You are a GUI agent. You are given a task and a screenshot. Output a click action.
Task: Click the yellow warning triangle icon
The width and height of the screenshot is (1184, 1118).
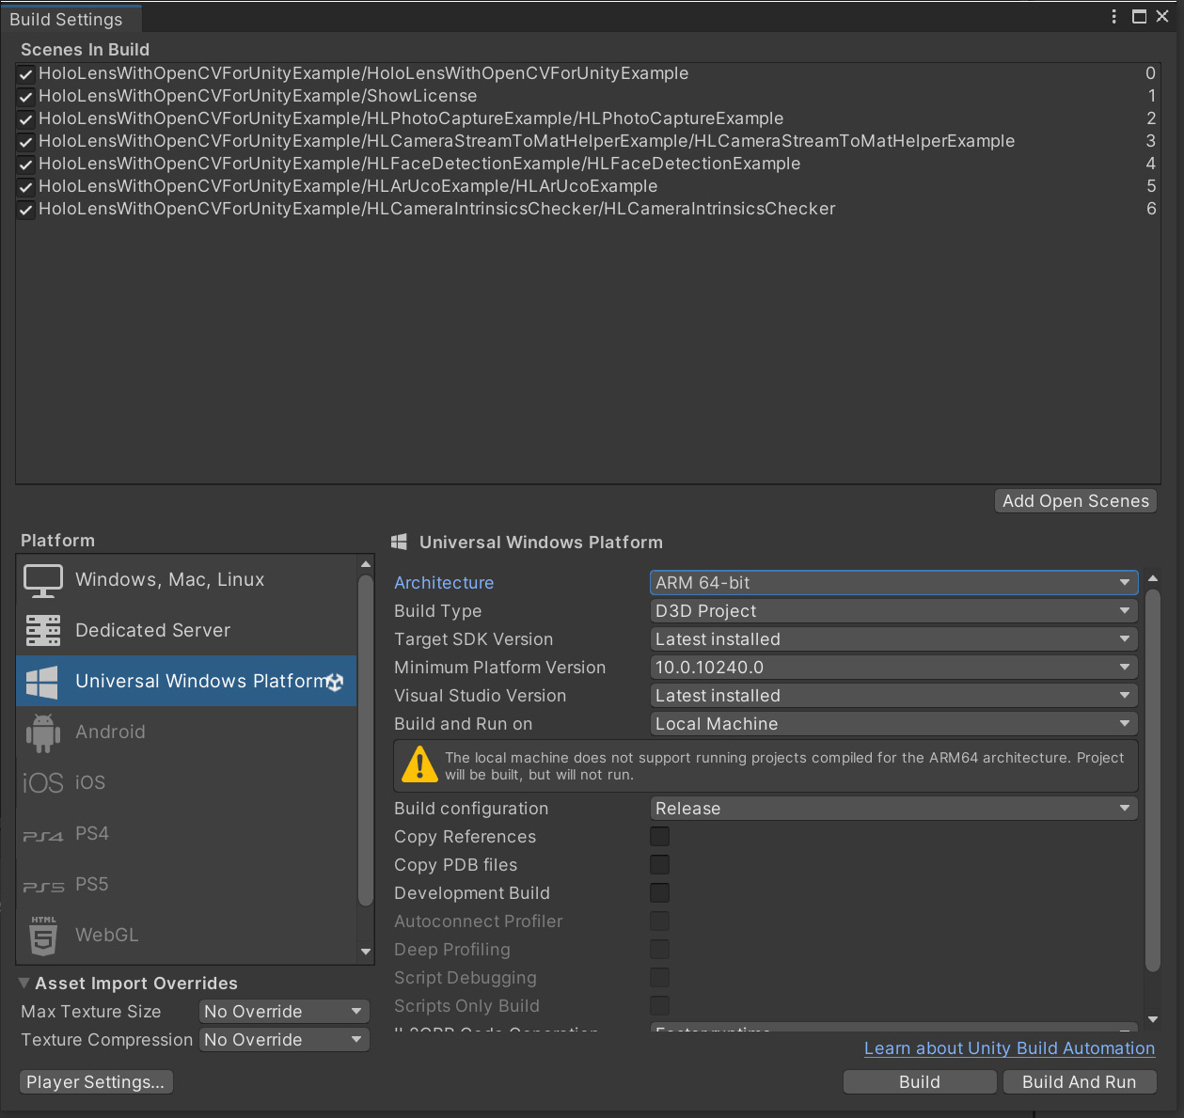[x=419, y=764]
